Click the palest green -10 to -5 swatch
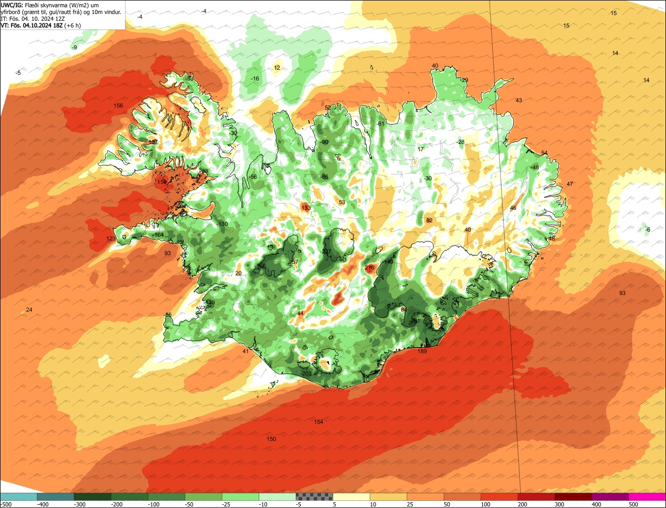The width and height of the screenshot is (666, 508). click(x=277, y=496)
